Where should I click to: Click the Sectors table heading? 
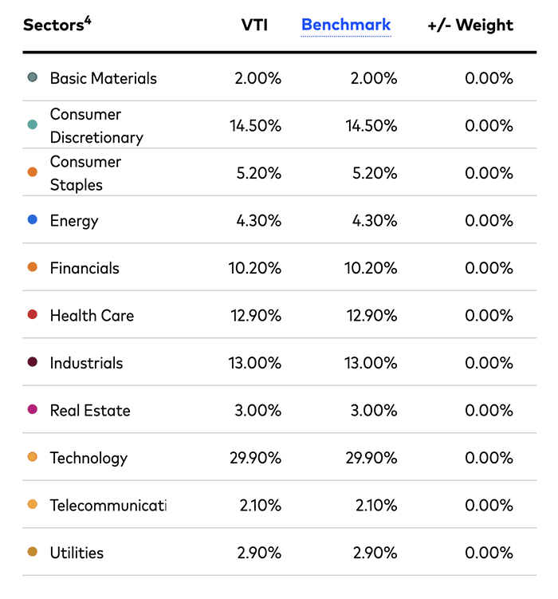coord(56,25)
